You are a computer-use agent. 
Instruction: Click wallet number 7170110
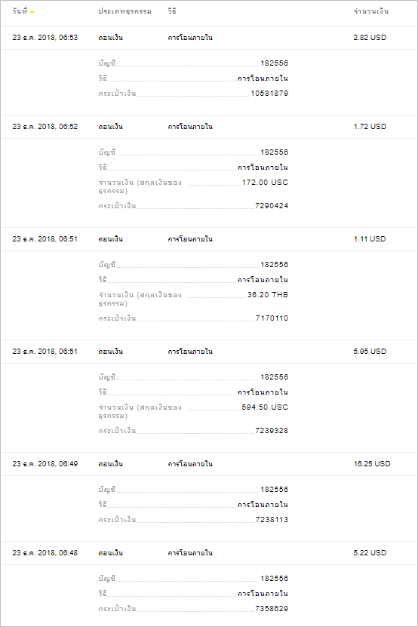272,318
